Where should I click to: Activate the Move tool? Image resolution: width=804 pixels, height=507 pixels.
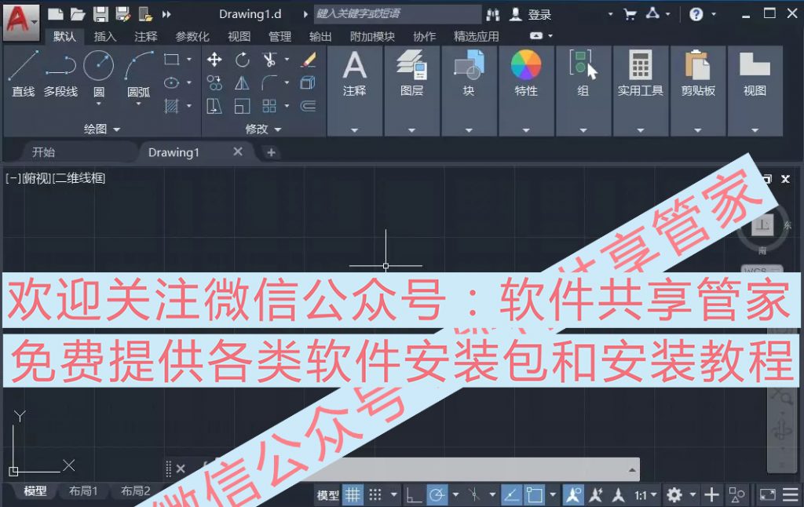tap(214, 60)
